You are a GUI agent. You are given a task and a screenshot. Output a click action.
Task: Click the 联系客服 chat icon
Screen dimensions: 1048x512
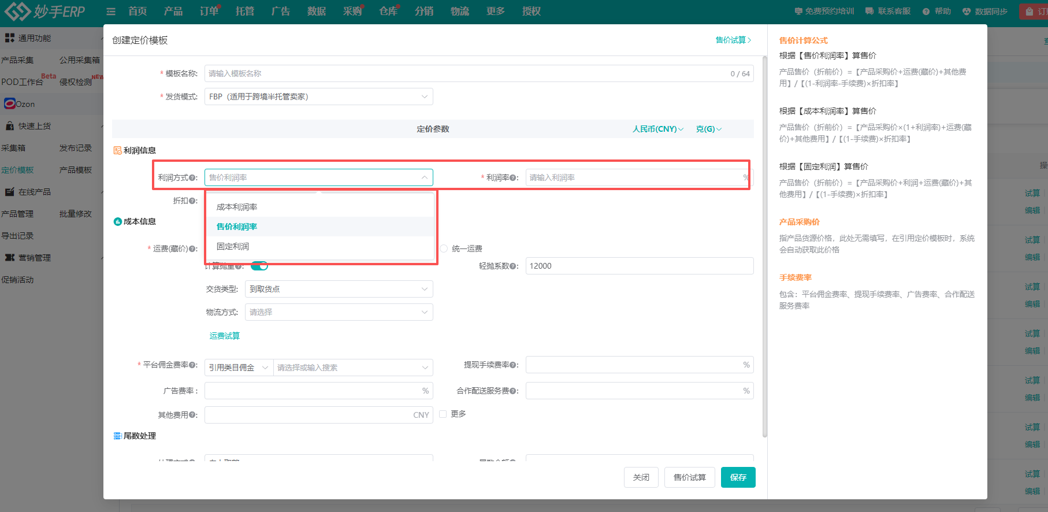tap(869, 12)
